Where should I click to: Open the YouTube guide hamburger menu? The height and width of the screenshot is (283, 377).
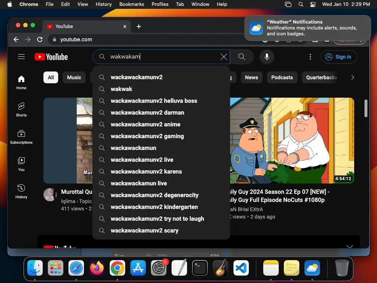(21, 57)
